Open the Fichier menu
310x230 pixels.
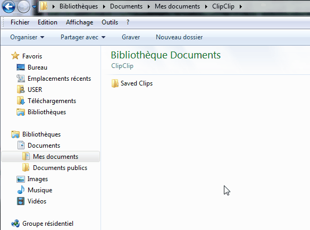(20, 22)
